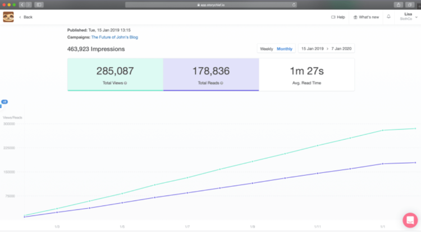Viewport: 421px width, 234px height.
Task: Open the notifications bell
Action: 388,17
